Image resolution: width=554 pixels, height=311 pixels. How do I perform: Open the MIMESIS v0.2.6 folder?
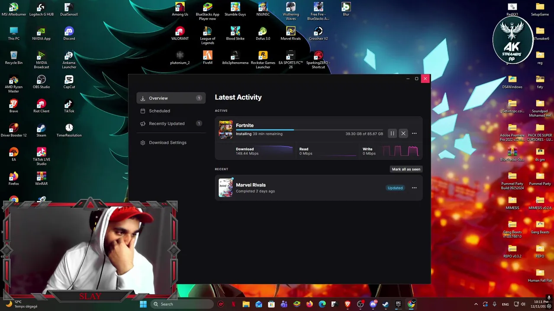click(540, 203)
